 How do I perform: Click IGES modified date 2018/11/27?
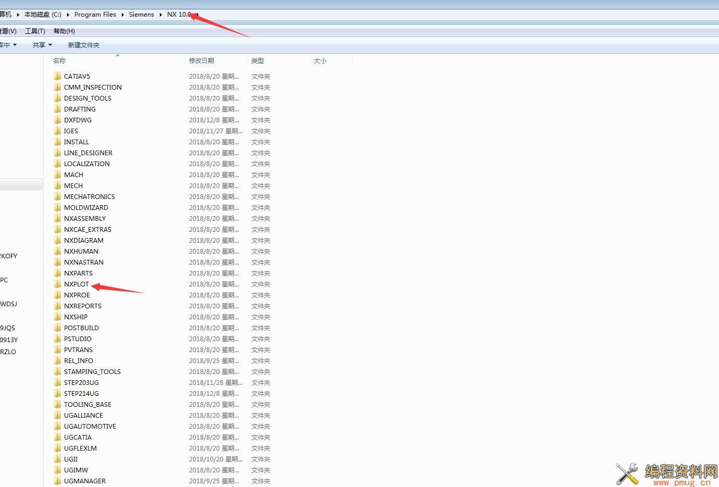[x=216, y=131]
